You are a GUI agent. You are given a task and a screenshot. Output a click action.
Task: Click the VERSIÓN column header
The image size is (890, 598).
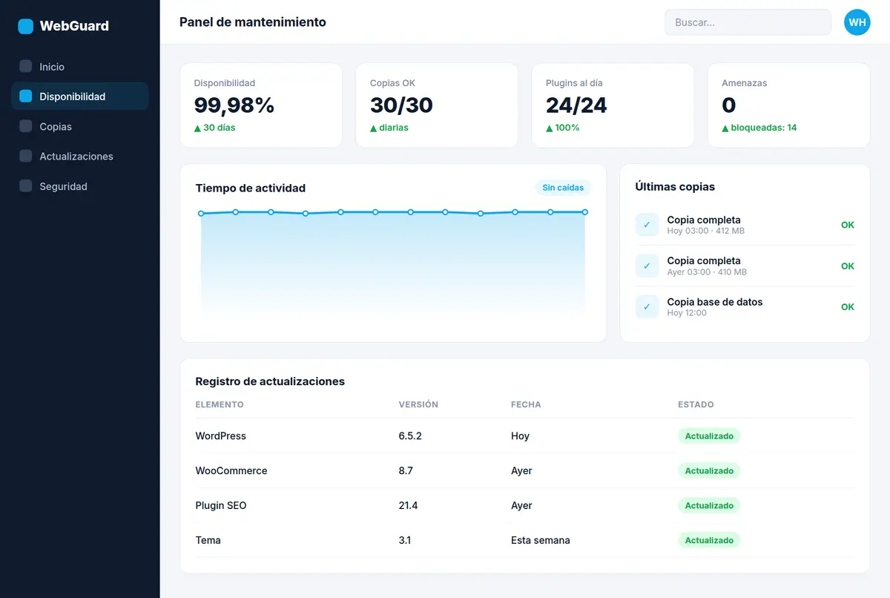[x=418, y=404]
